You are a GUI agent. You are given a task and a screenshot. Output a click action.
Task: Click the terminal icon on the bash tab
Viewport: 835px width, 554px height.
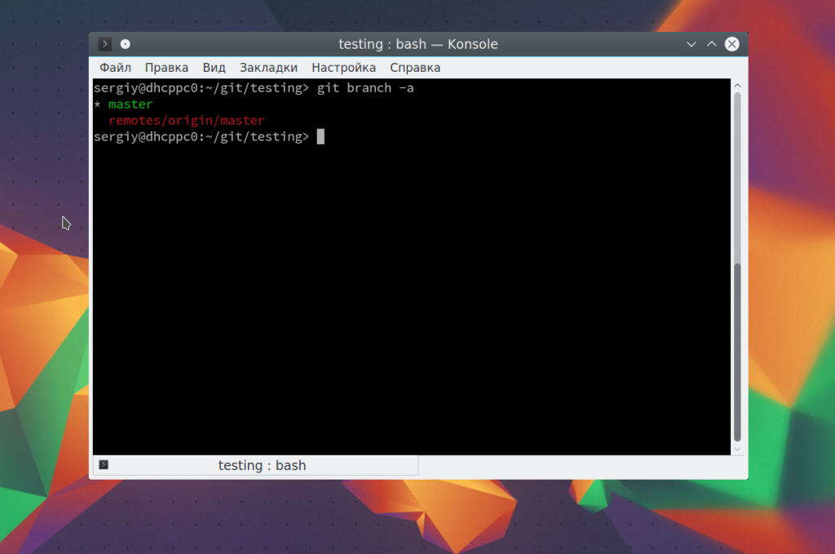pyautogui.click(x=104, y=465)
